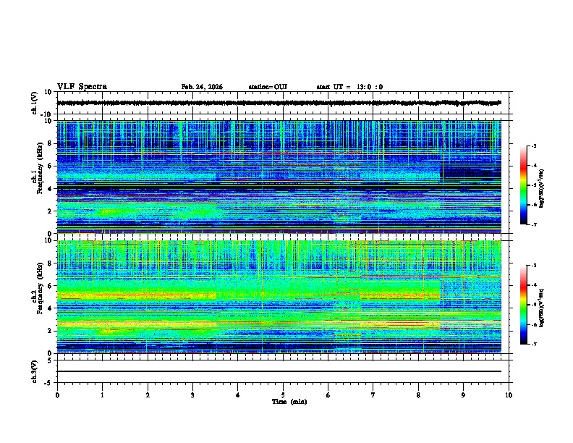The image size is (573, 443).
Task: Click inside the ch.1 spectrogram panel
Action: [x=279, y=177]
